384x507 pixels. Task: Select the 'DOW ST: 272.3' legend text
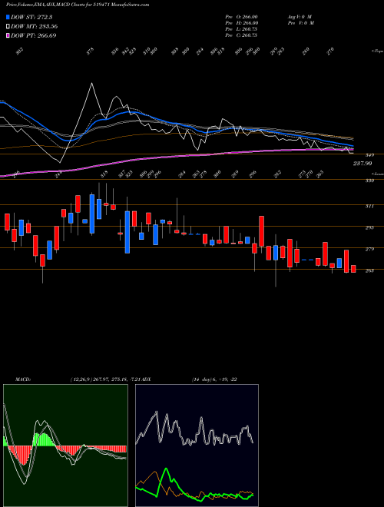click(31, 17)
